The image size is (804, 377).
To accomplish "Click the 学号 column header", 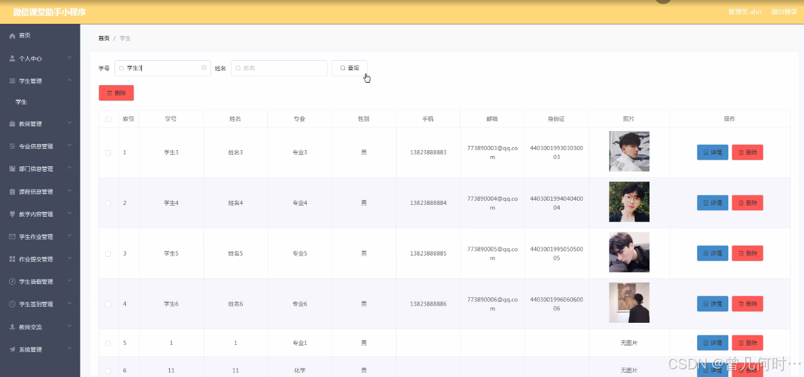I will pos(171,119).
